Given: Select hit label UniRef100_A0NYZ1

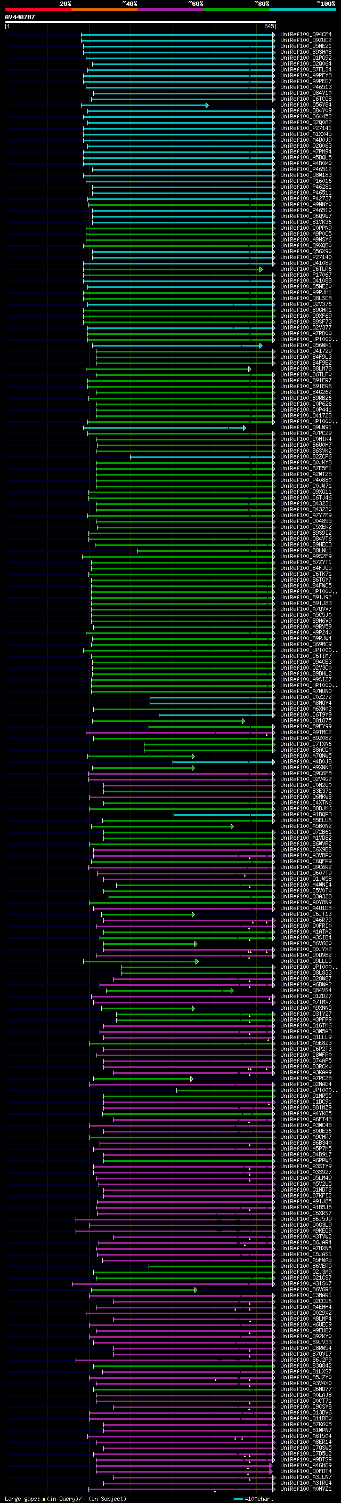Looking at the screenshot, I should point(306,1489).
